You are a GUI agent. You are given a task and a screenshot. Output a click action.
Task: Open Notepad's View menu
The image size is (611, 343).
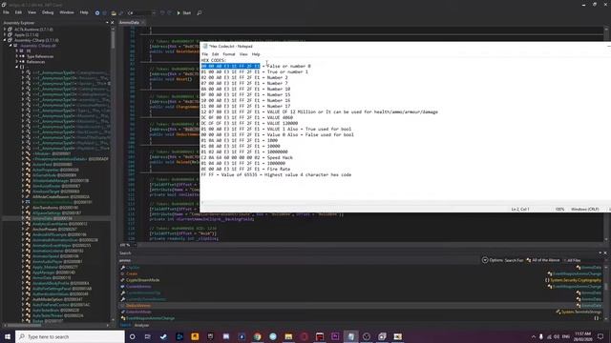pyautogui.click(x=243, y=54)
